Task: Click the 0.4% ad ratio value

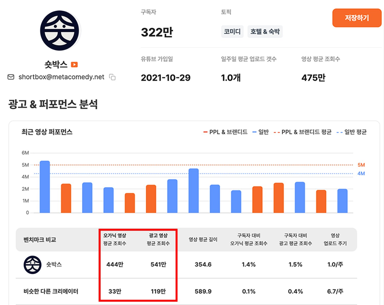Action: click(x=295, y=291)
